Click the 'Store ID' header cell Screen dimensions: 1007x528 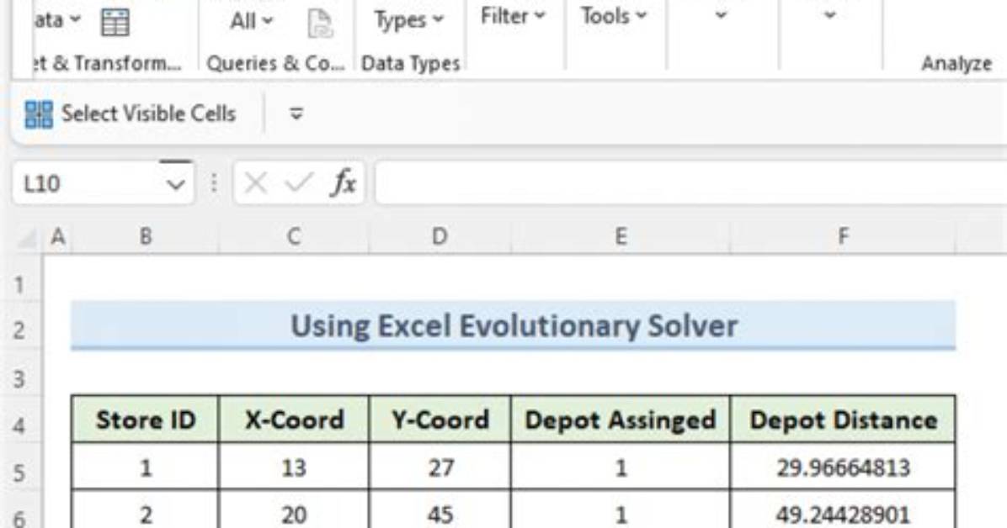pyautogui.click(x=146, y=420)
